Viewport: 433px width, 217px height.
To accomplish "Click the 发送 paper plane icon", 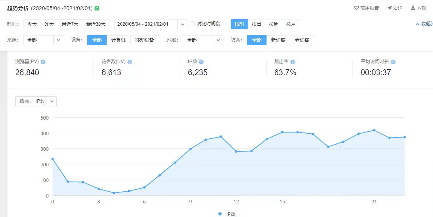I will click(395, 8).
